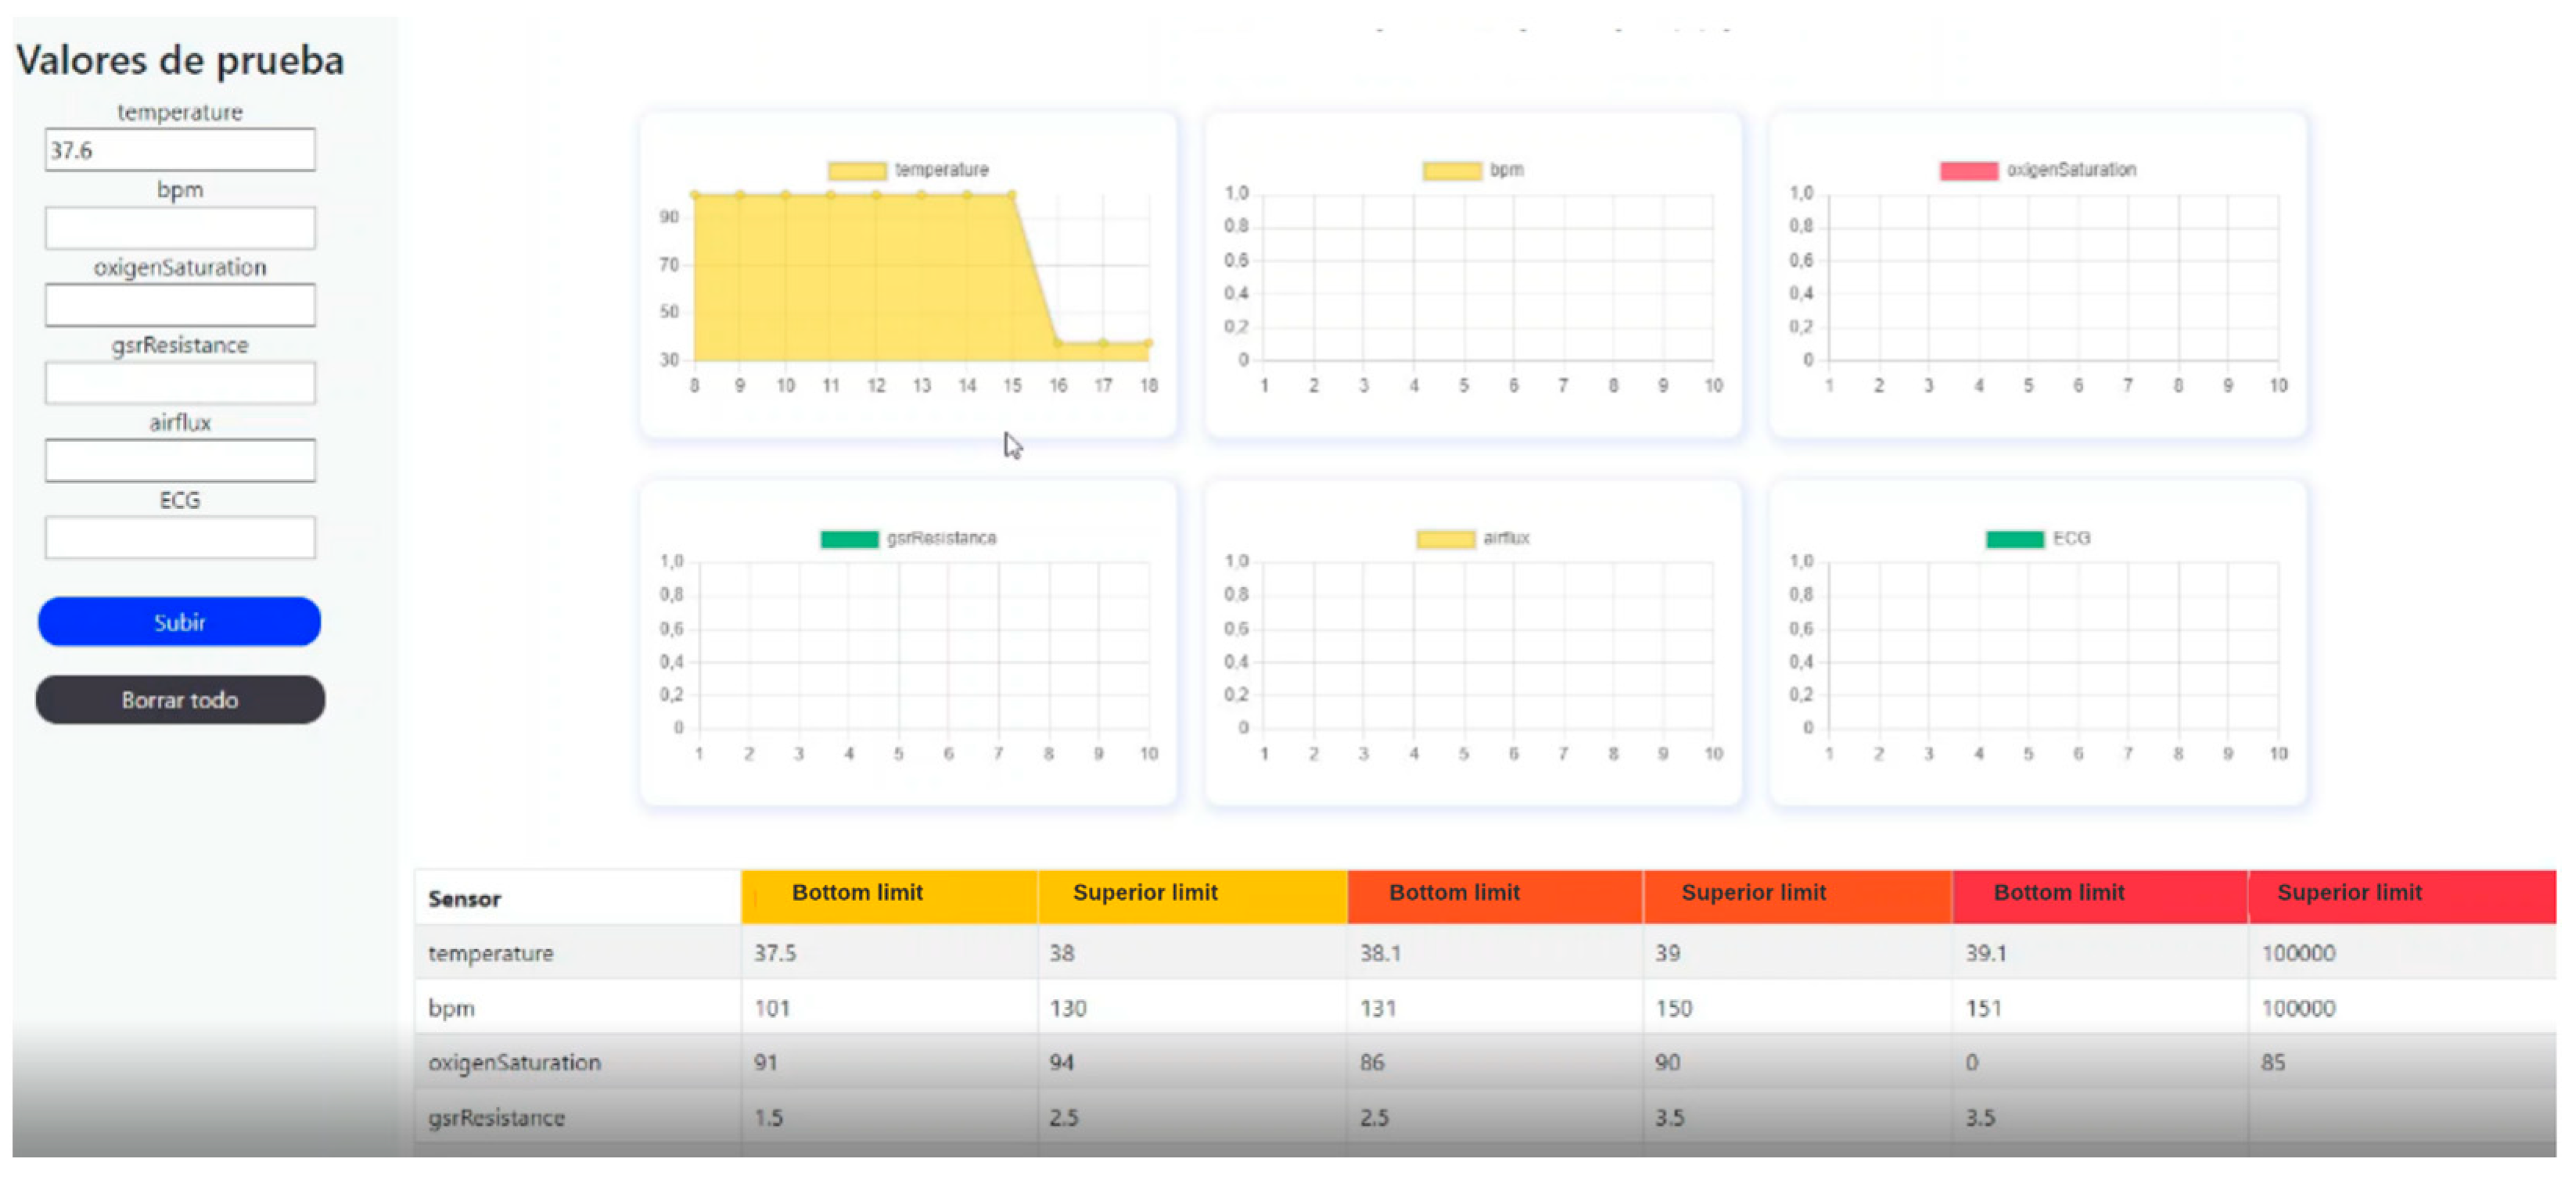Toggle the green gsrResistance legend swatch

click(849, 539)
